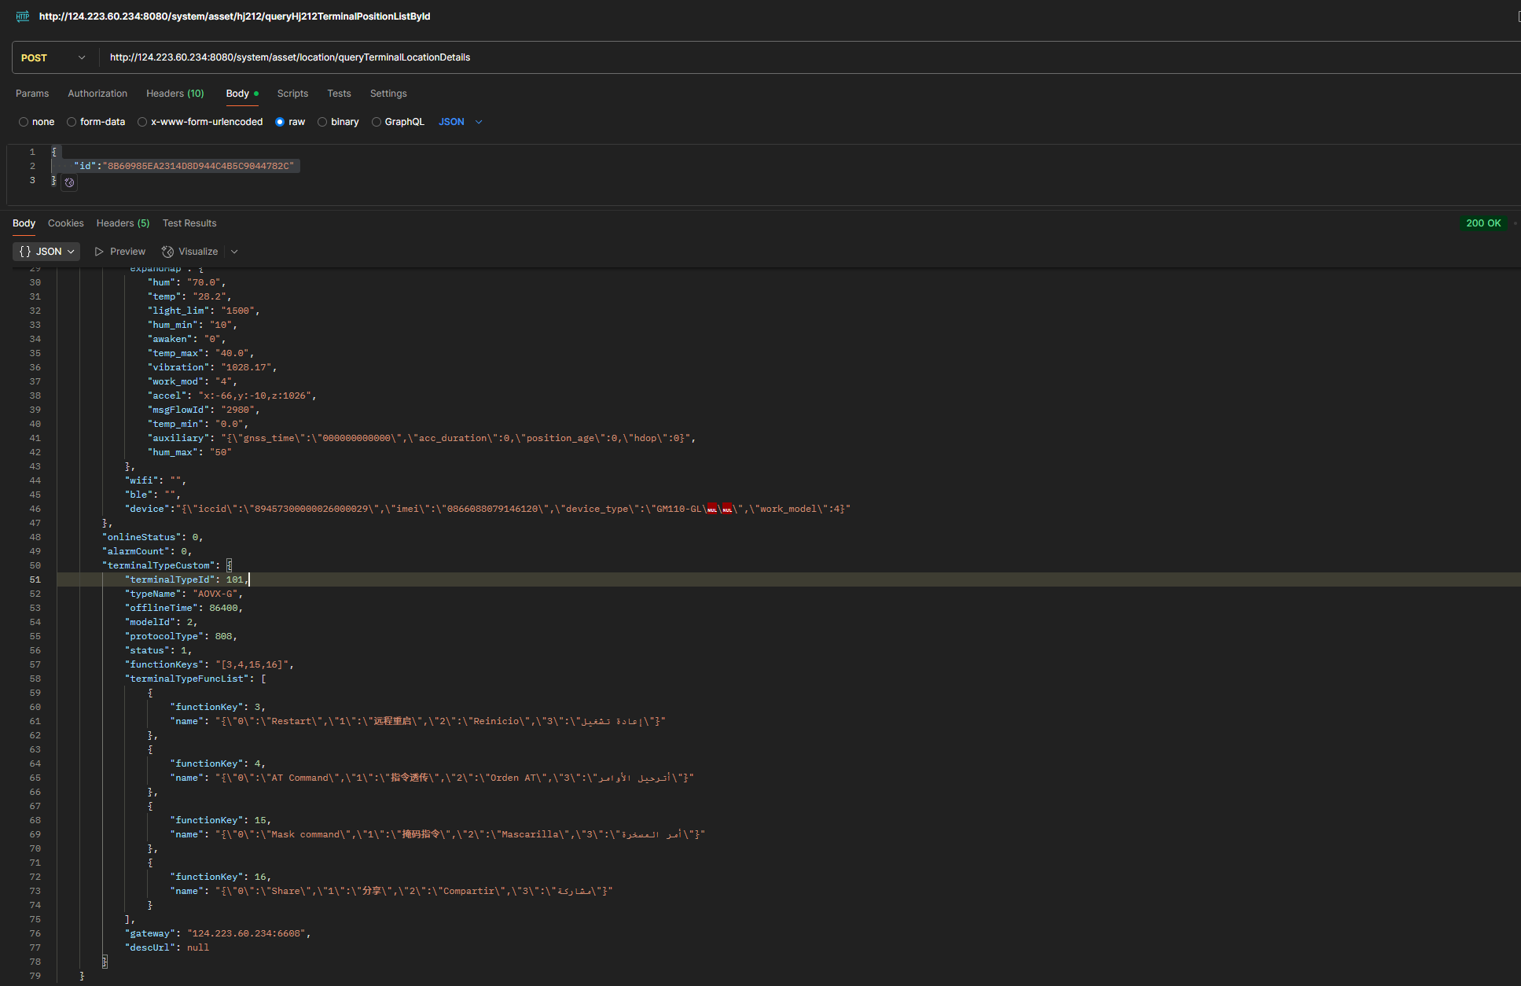Click the AI assistant icon in request body editor
The image size is (1521, 986).
click(x=69, y=182)
